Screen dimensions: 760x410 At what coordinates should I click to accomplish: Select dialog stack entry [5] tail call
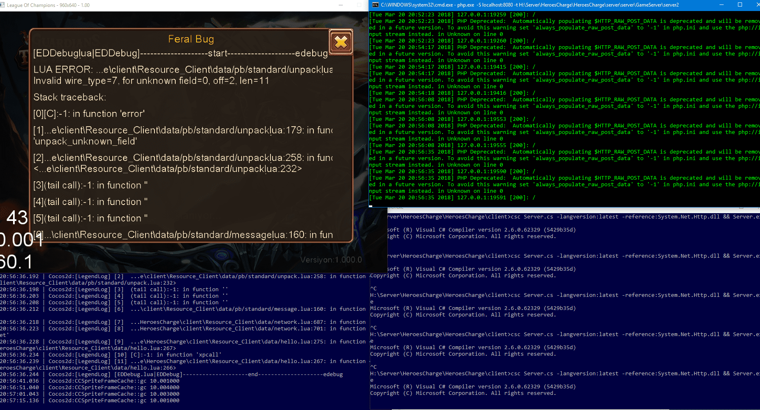[90, 218]
